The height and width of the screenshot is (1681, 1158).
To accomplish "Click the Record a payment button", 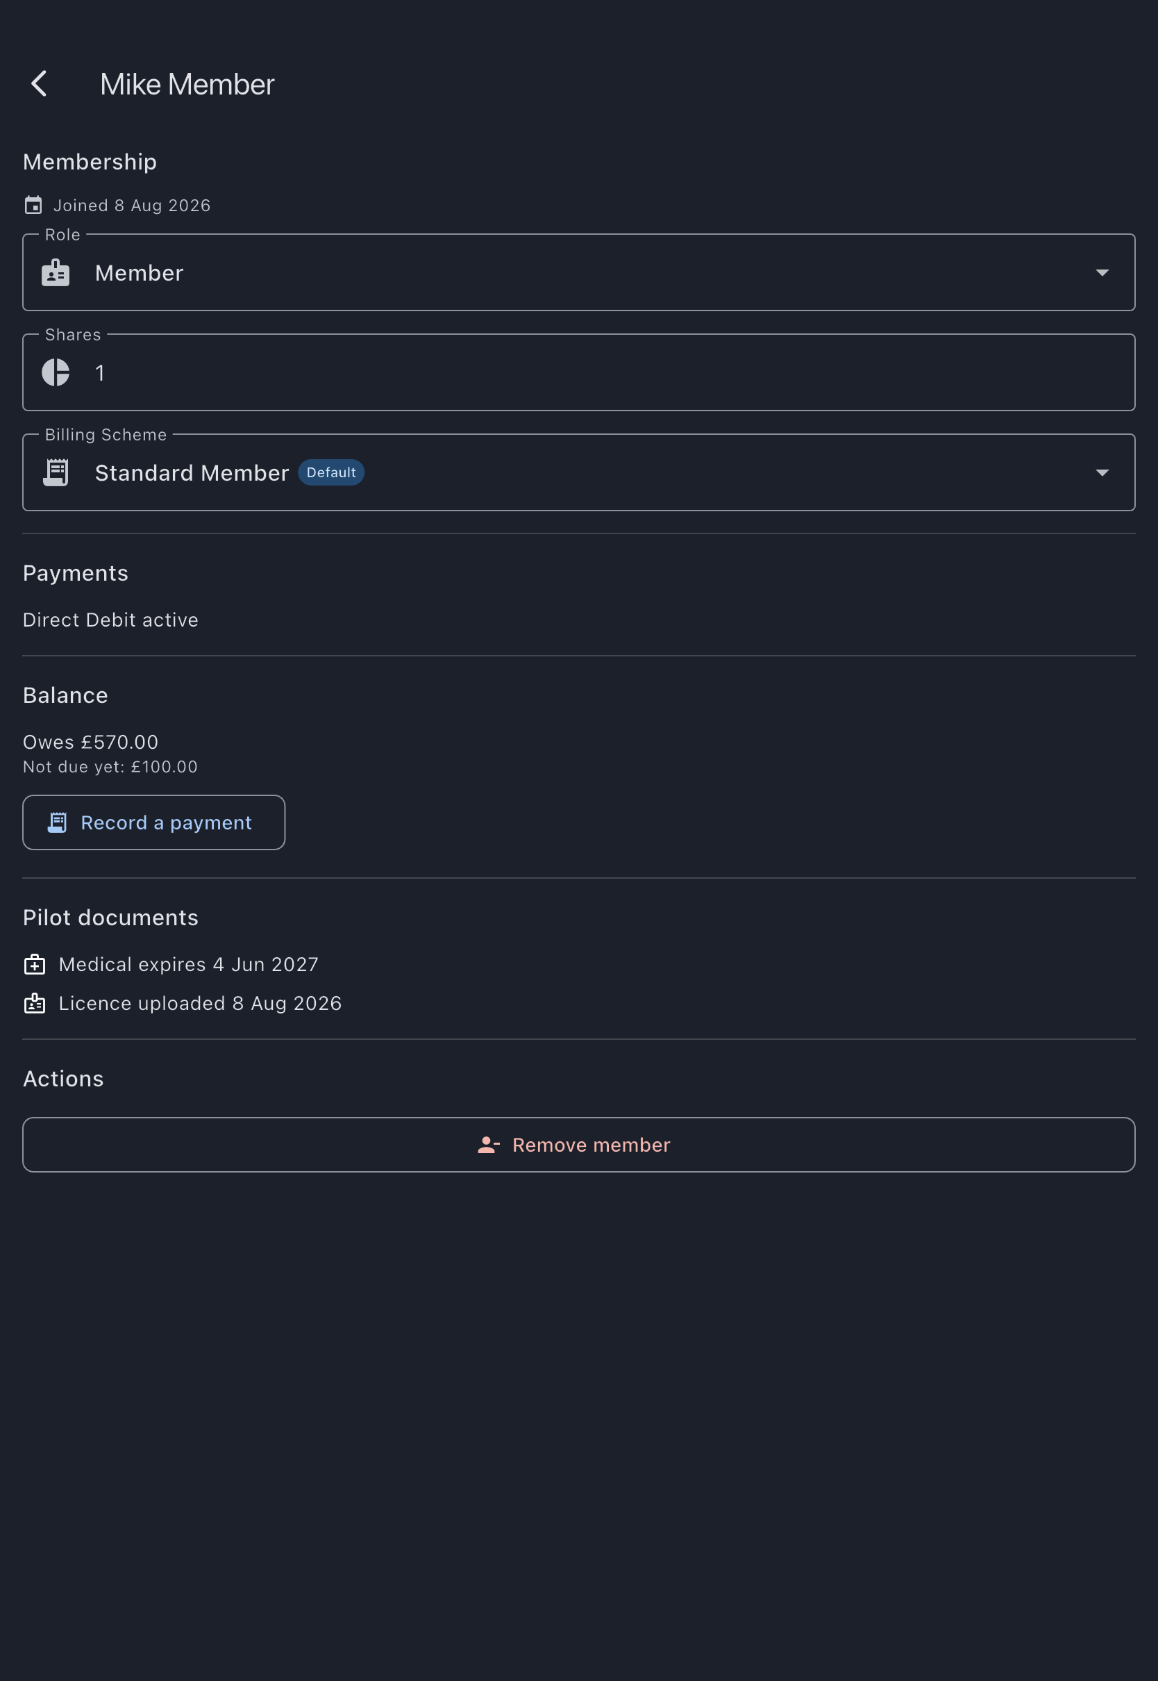I will [x=154, y=823].
